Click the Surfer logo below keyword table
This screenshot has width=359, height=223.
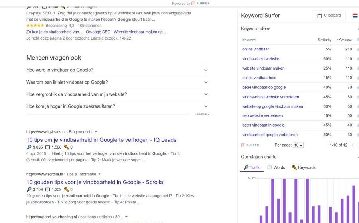(250, 145)
